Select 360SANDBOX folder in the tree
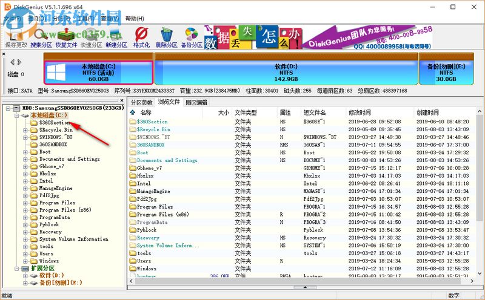This screenshot has height=300, width=485. [53, 145]
